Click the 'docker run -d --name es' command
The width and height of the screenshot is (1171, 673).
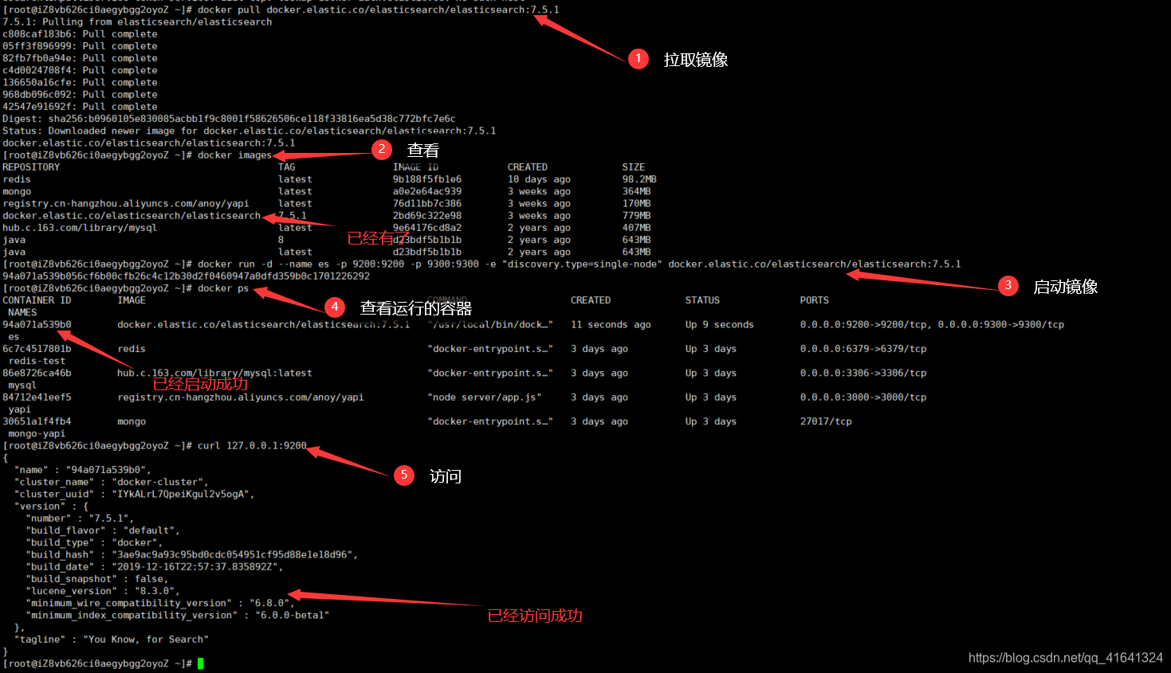coord(580,264)
